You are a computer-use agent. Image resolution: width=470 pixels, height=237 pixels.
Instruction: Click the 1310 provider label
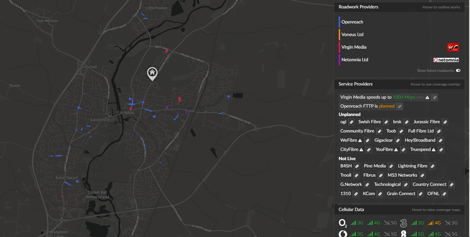point(345,194)
